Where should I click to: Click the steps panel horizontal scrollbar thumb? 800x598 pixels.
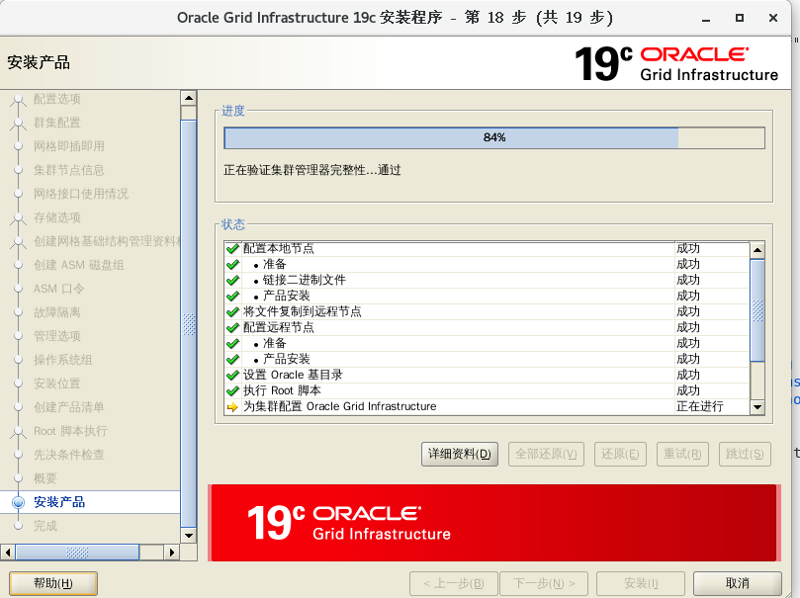click(77, 553)
